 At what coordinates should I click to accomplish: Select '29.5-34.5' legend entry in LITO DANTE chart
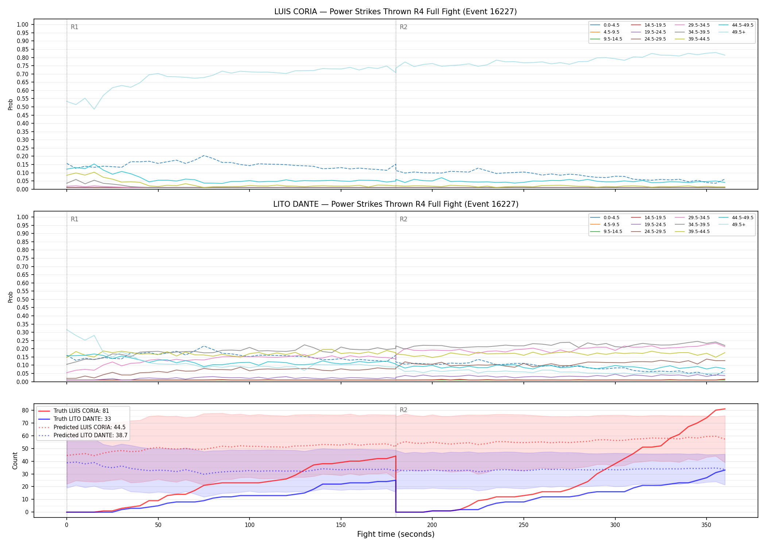692,218
